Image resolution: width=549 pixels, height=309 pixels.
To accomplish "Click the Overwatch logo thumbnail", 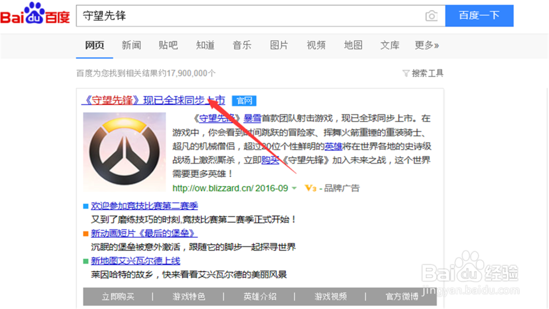I will (x=124, y=152).
